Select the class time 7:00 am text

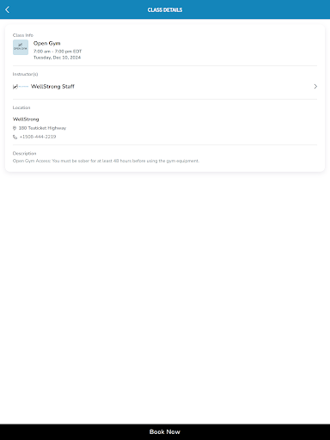42,52
